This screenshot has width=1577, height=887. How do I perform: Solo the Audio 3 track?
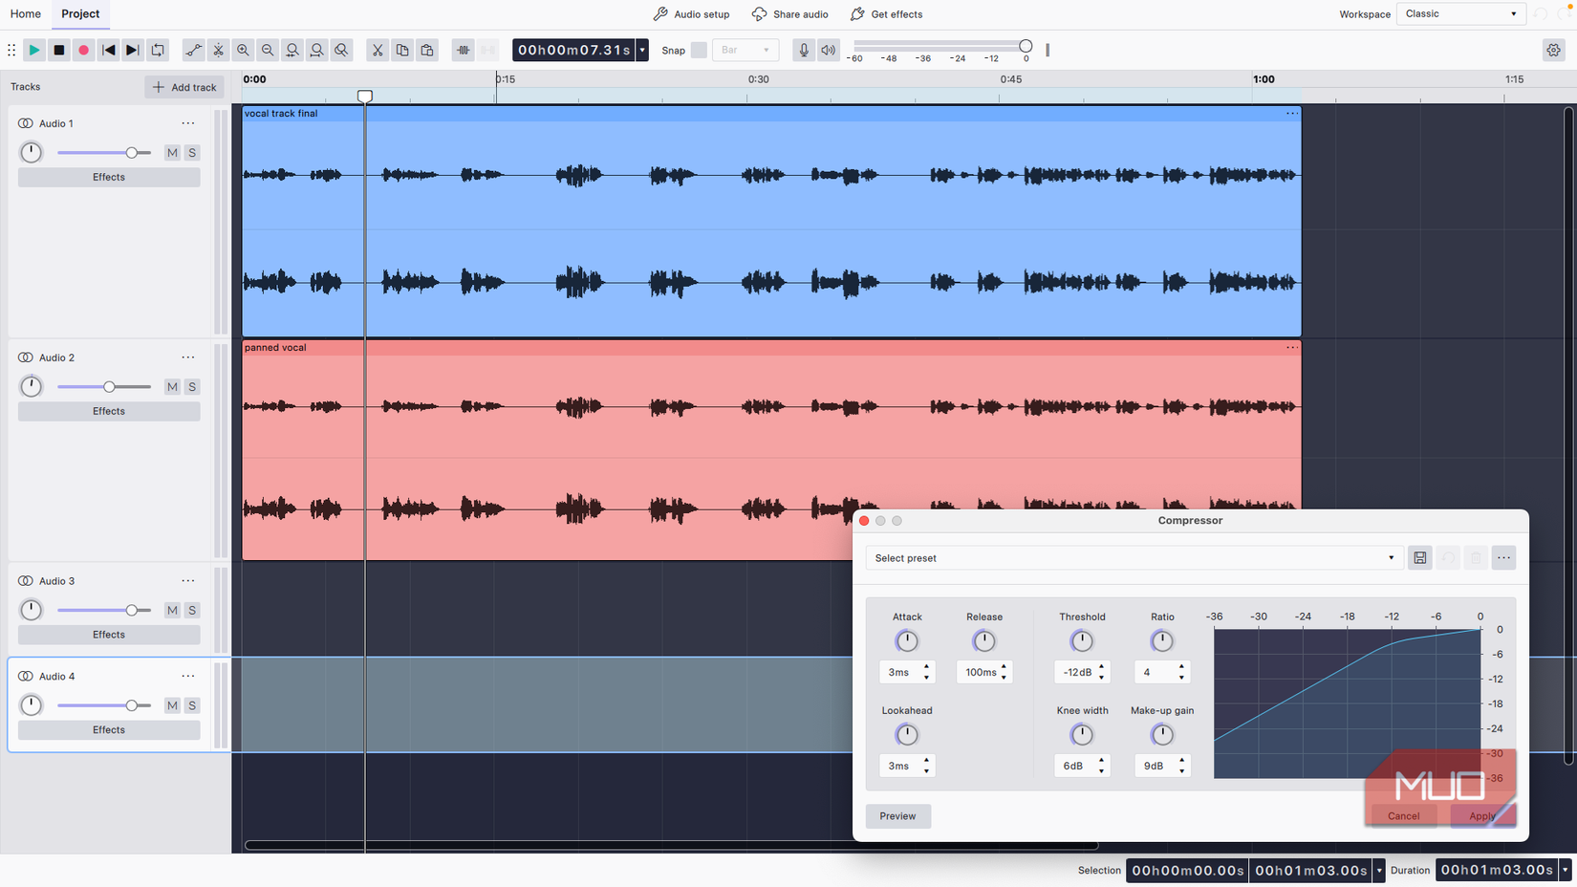pyautogui.click(x=192, y=611)
